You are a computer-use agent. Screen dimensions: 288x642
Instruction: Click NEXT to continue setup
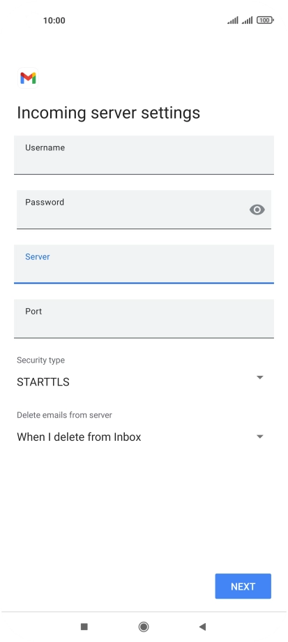coord(243,586)
